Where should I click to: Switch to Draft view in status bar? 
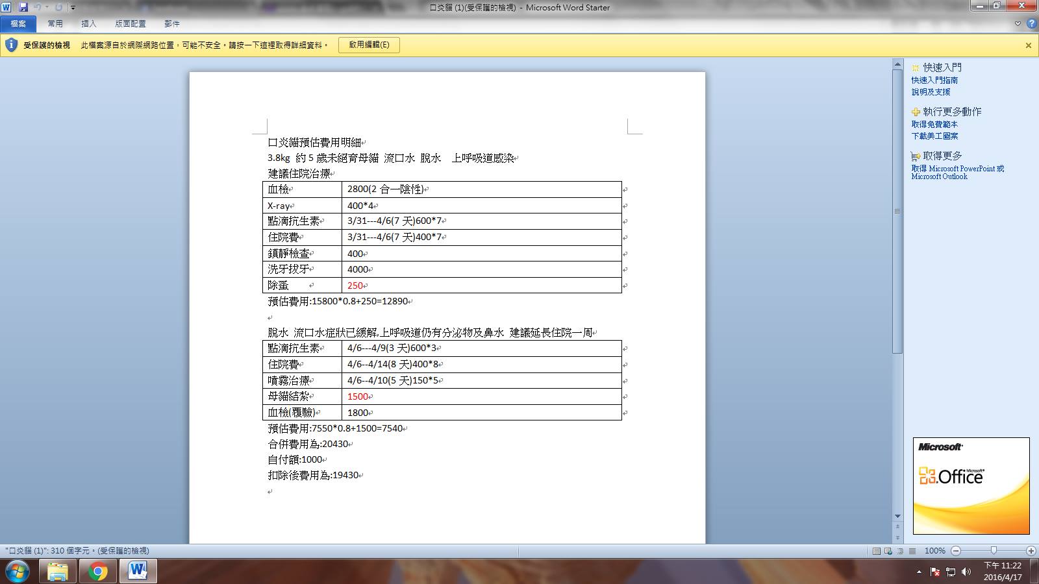[912, 551]
